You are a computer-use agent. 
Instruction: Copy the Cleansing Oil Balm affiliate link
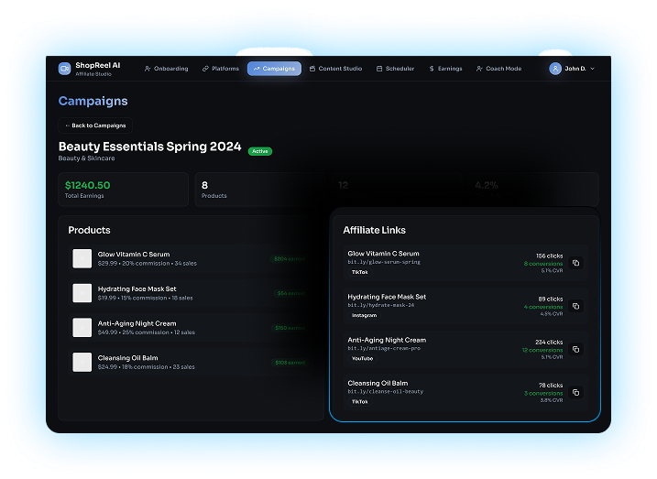coord(575,392)
